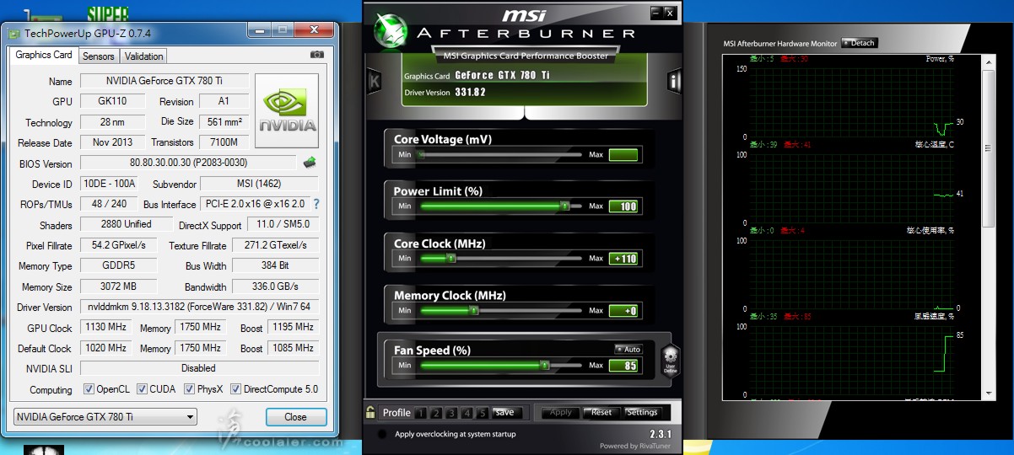The height and width of the screenshot is (455, 1014).
Task: Toggle the PhysX checkbox
Action: pos(188,389)
